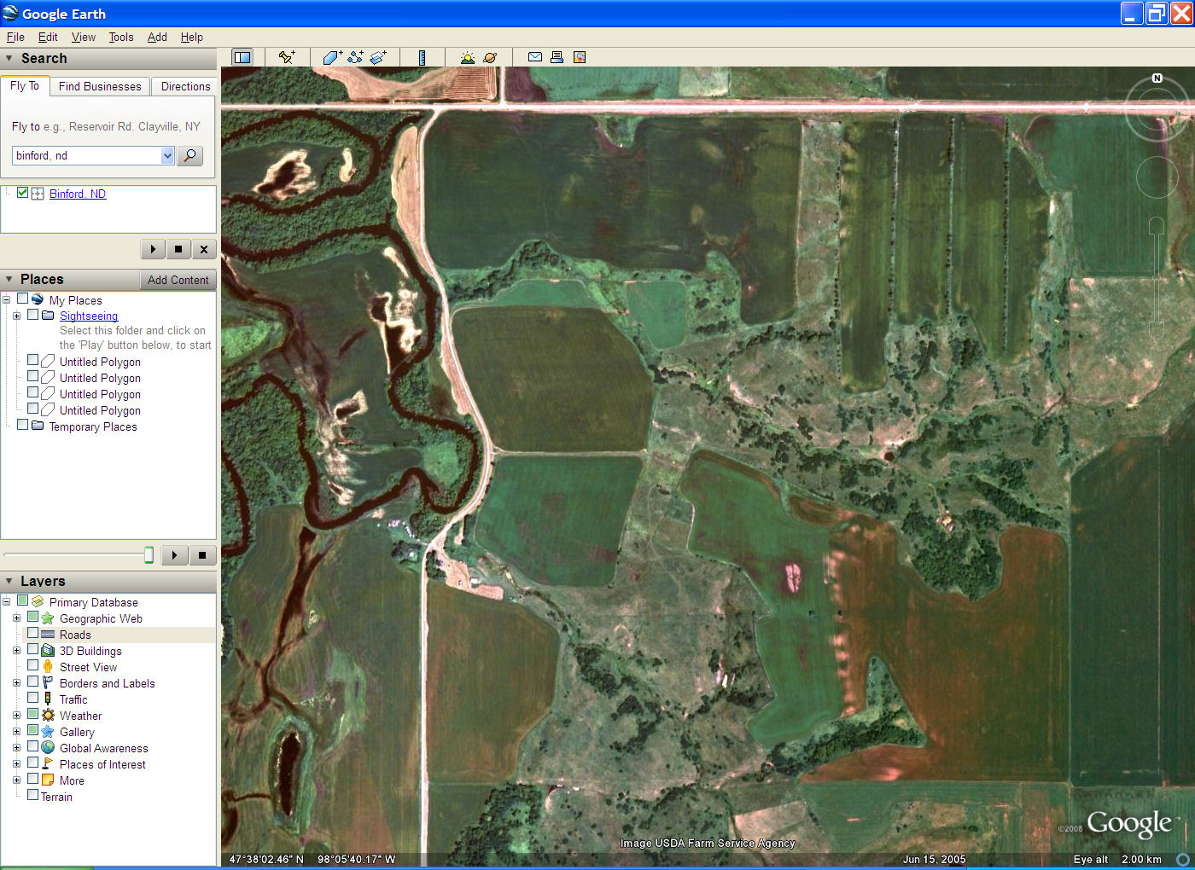Switch to Sky mode with the planet icon

click(x=490, y=57)
